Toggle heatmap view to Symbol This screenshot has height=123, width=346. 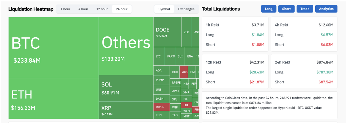click(x=164, y=9)
